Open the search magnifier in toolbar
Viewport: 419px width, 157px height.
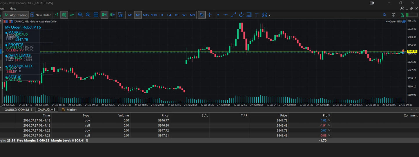[x=384, y=15]
